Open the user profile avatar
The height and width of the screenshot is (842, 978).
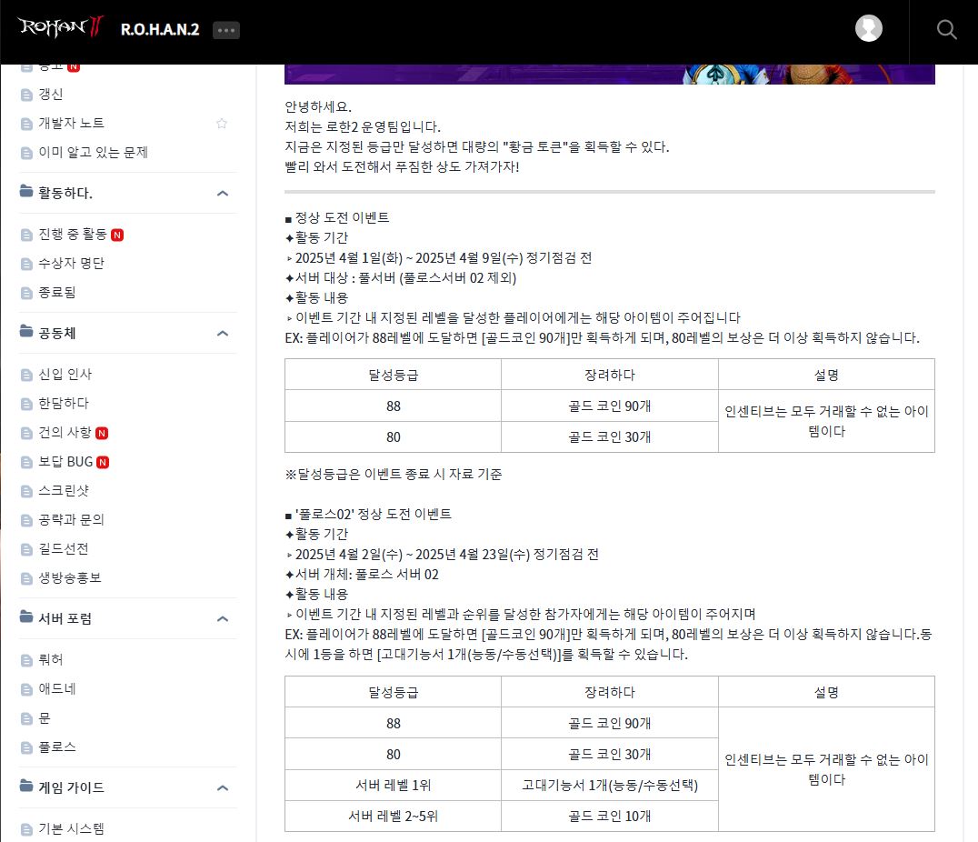(x=868, y=28)
